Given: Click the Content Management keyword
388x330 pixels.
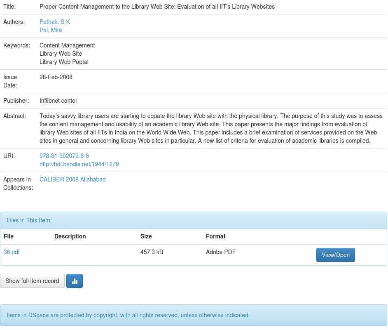Looking at the screenshot, I should [x=67, y=45].
